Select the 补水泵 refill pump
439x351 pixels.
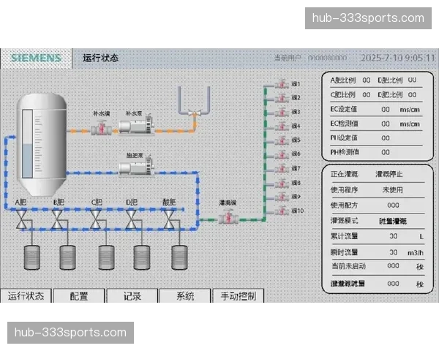click(136, 125)
